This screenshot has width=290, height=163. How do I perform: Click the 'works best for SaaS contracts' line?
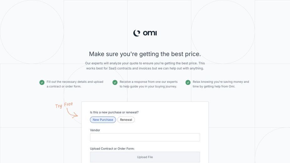pyautogui.click(x=145, y=68)
